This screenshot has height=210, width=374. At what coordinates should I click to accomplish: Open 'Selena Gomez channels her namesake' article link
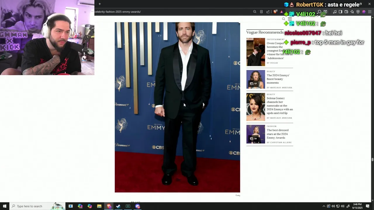(280, 106)
